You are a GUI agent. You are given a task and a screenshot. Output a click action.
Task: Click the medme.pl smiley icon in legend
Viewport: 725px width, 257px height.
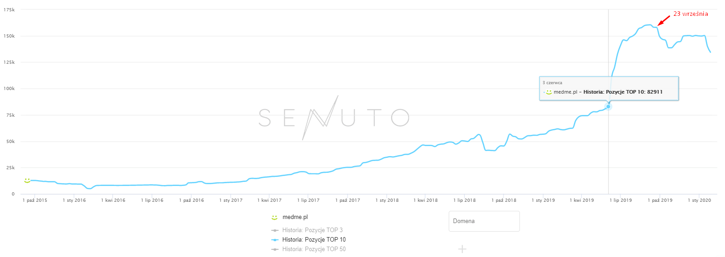pos(274,218)
